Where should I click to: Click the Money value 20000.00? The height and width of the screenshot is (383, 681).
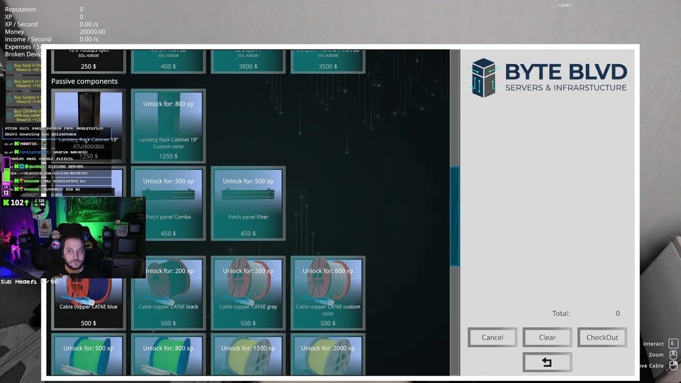[93, 32]
